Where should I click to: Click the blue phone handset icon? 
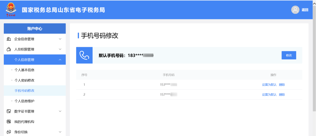(84, 55)
